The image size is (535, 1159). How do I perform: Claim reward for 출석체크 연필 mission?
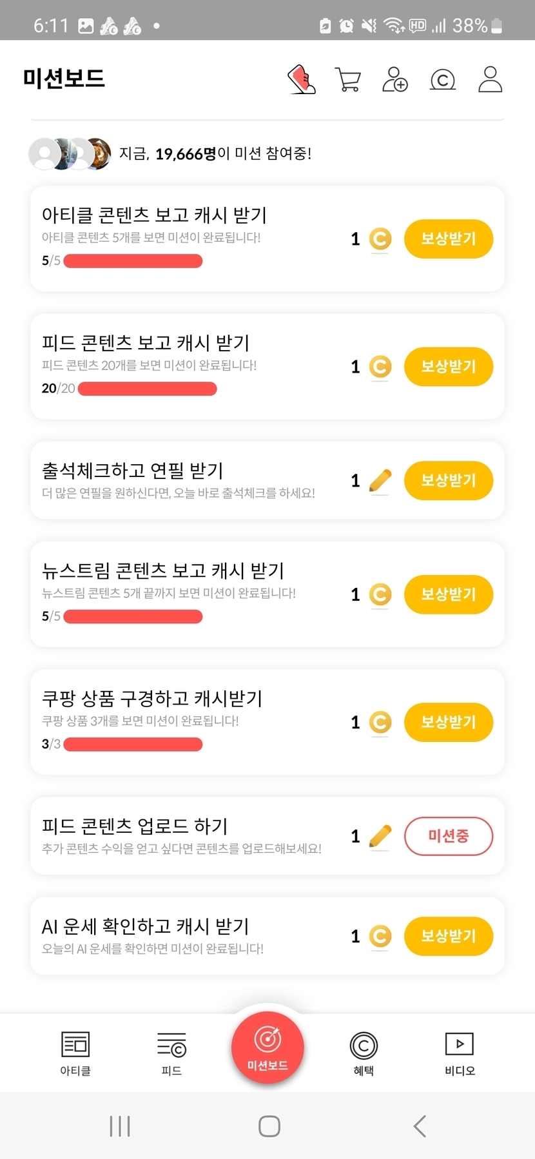449,481
